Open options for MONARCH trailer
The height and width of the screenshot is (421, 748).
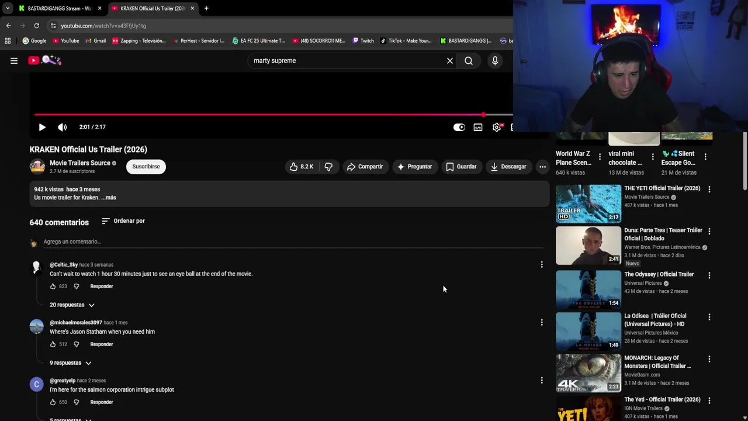709,359
